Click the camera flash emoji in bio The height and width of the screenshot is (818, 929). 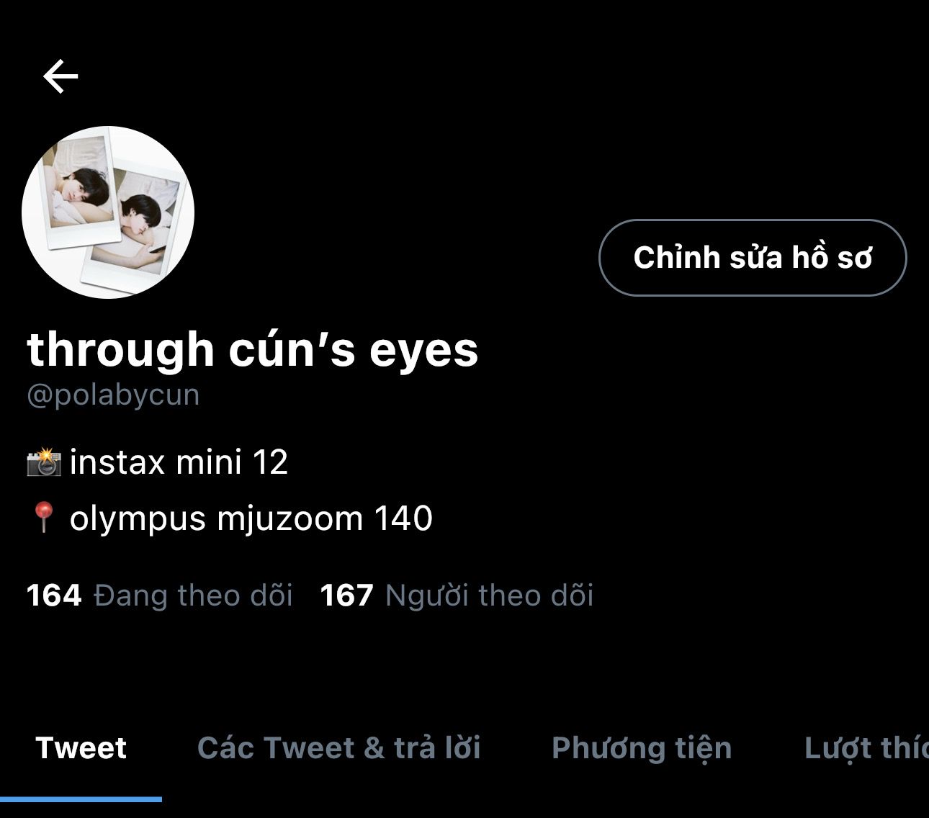point(44,462)
